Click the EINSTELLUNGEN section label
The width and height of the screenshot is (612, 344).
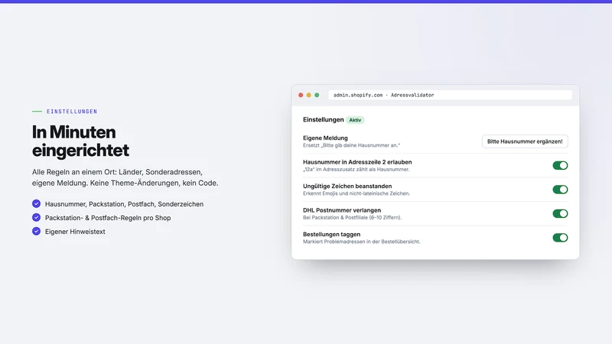pos(72,112)
